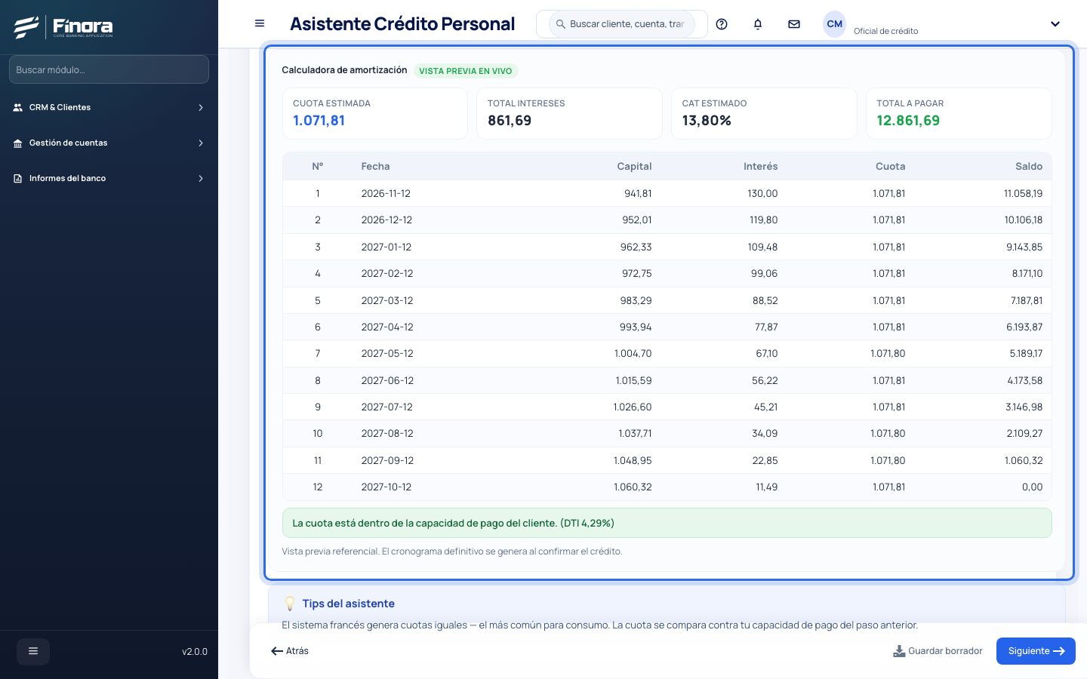Open the messages envelope icon
This screenshot has width=1087, height=679.
click(x=794, y=24)
